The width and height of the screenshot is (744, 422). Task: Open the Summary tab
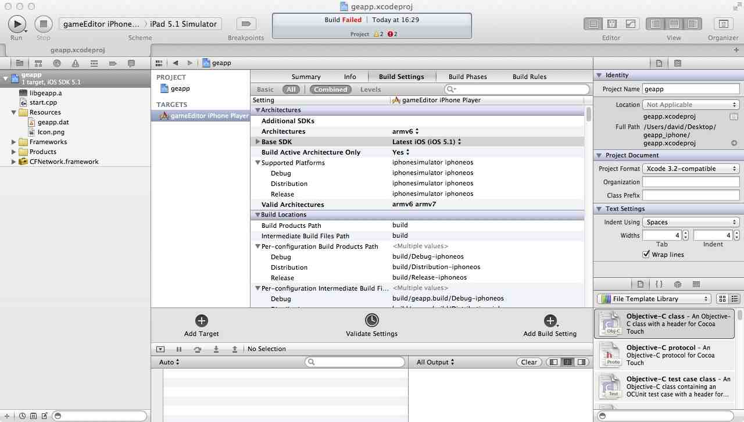[306, 77]
